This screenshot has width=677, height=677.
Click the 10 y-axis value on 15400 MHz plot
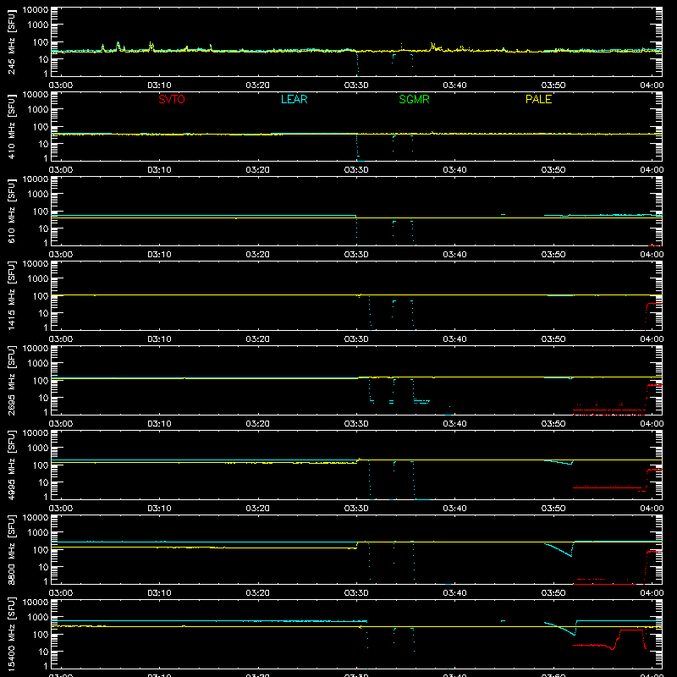pyautogui.click(x=43, y=652)
